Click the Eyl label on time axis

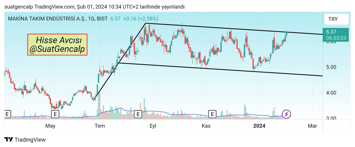153,126
